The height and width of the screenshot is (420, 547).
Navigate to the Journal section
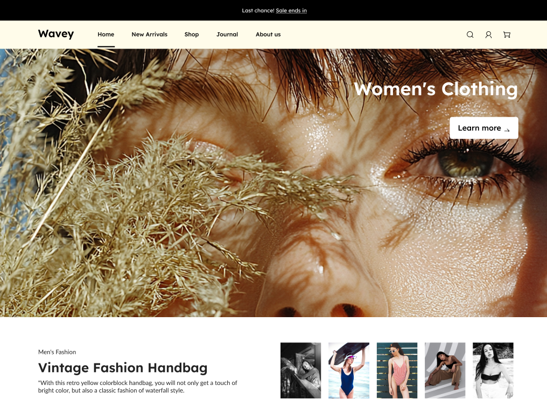[x=227, y=34]
